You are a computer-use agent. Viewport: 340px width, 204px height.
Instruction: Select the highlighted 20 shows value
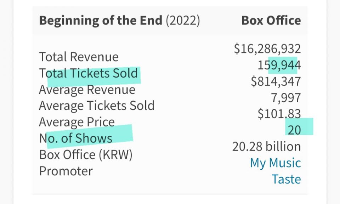point(294,130)
